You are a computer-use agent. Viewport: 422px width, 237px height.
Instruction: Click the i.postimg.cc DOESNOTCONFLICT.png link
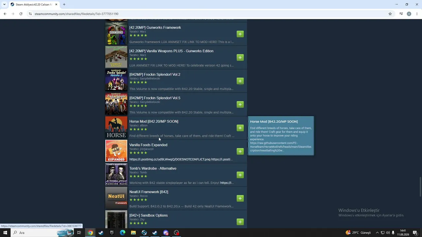[x=169, y=159]
